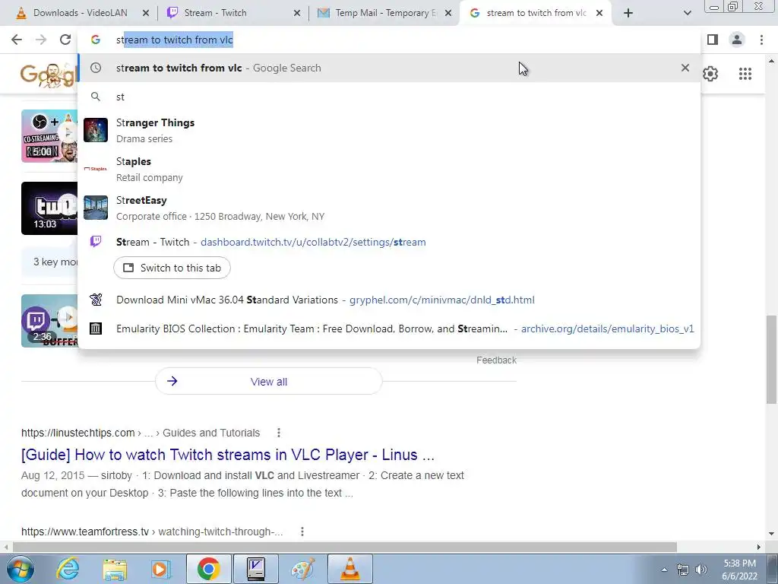The height and width of the screenshot is (584, 778).
Task: Open more options for linustechtips result
Action: (x=279, y=433)
